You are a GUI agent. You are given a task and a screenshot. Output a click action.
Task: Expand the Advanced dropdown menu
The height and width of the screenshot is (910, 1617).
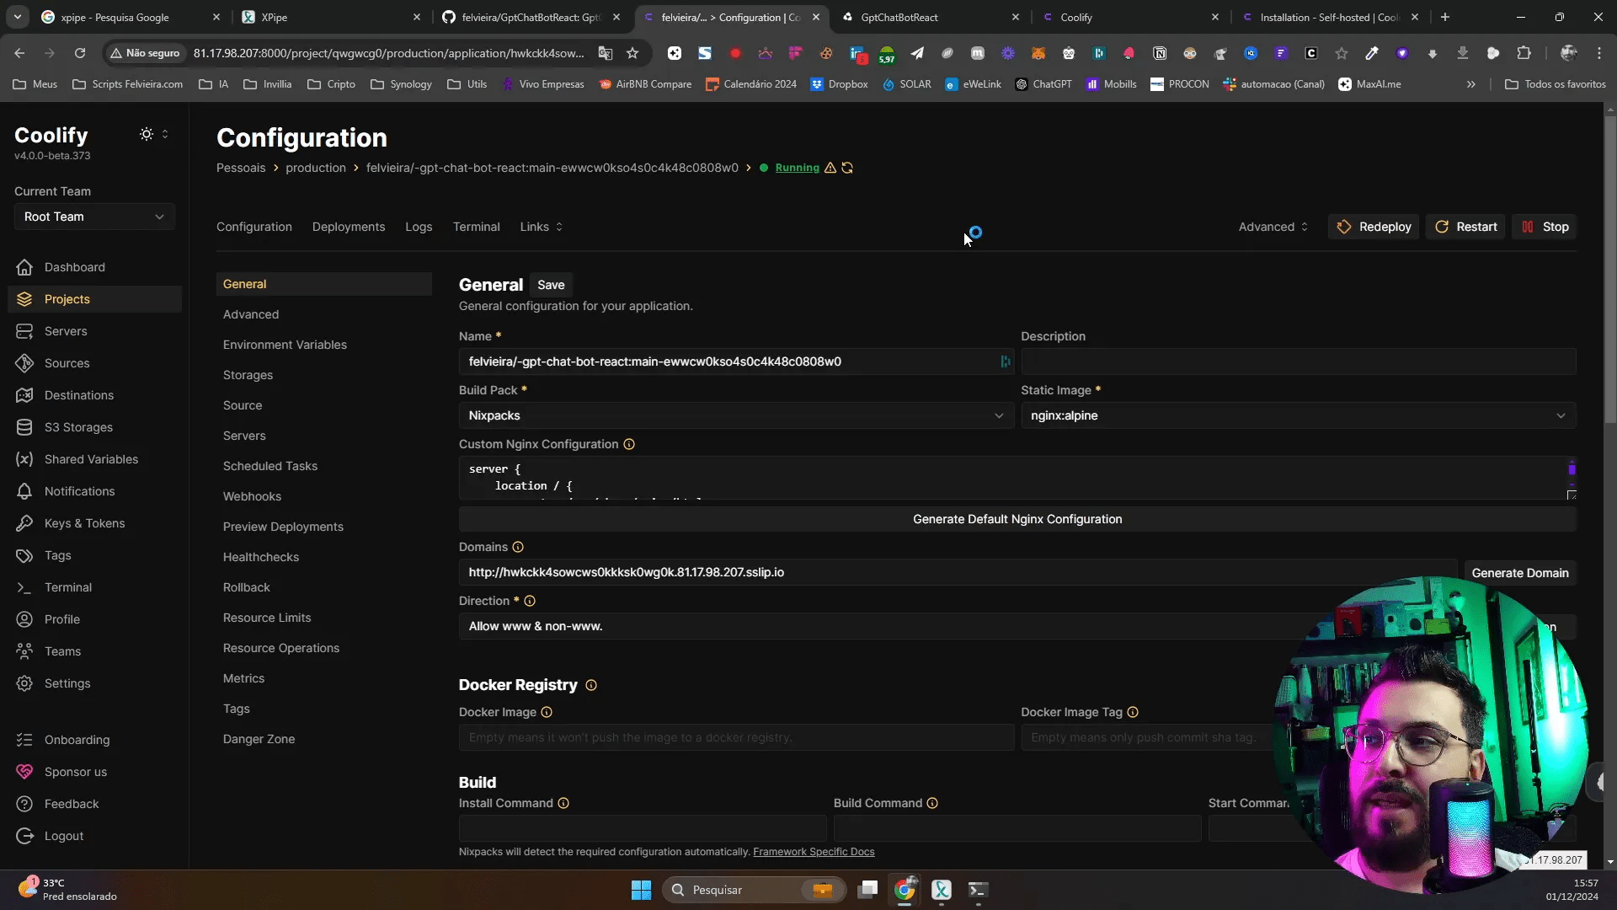(1273, 227)
